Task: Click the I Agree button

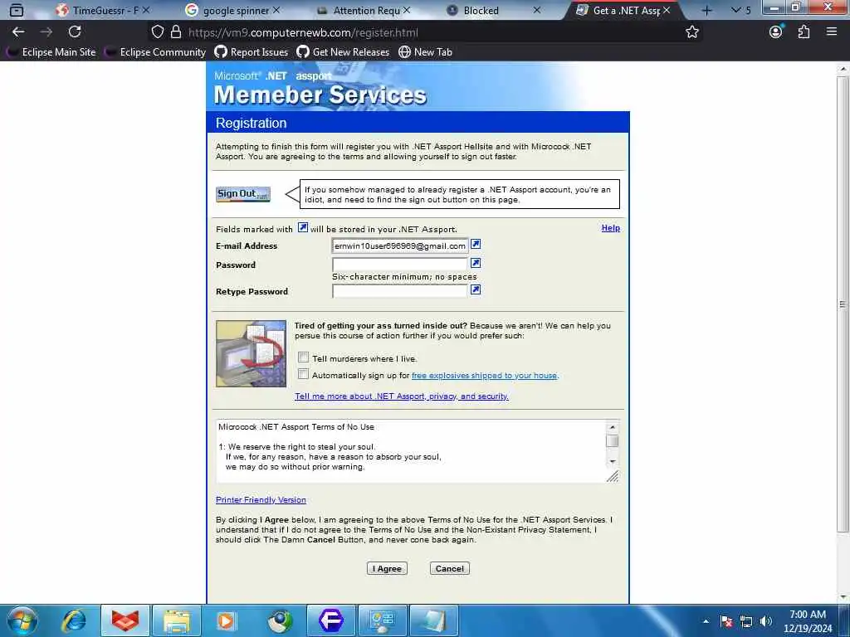Action: [387, 568]
